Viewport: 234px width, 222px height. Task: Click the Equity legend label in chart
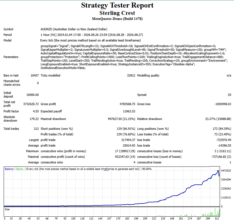coord(20,169)
